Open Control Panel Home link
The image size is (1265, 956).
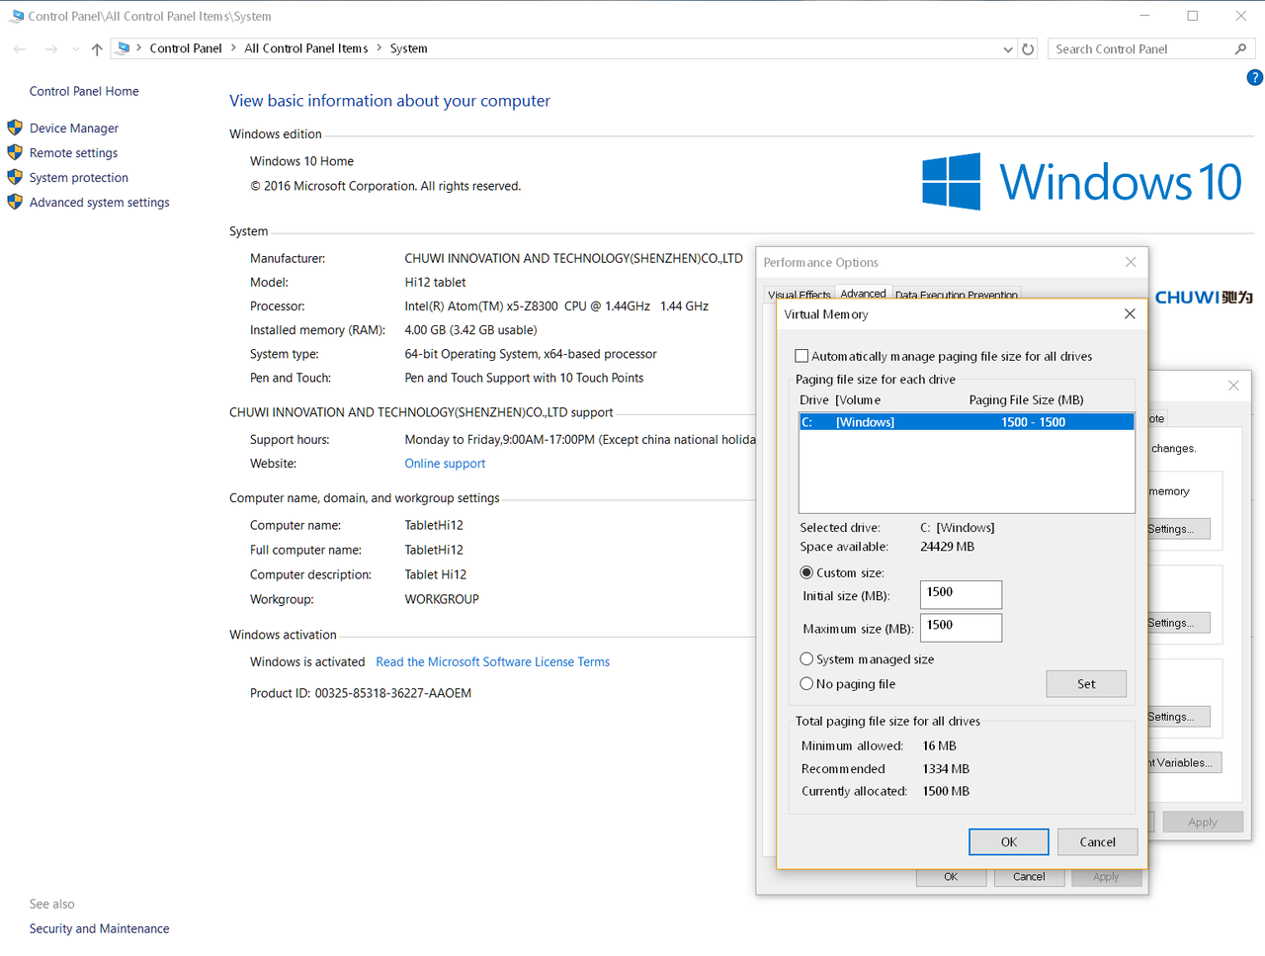tap(84, 91)
